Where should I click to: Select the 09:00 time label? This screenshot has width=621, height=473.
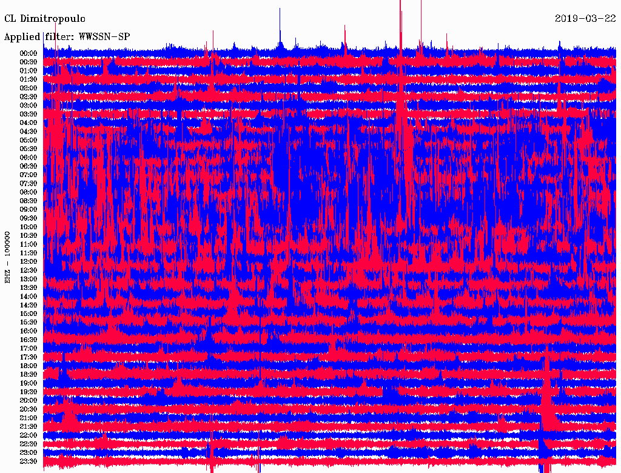pos(29,210)
